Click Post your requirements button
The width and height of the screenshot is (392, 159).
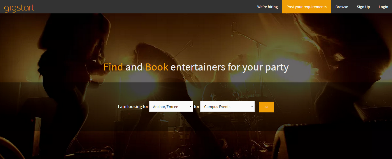(x=307, y=7)
